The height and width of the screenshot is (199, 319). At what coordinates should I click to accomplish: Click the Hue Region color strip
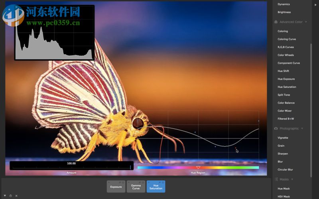point(198,168)
